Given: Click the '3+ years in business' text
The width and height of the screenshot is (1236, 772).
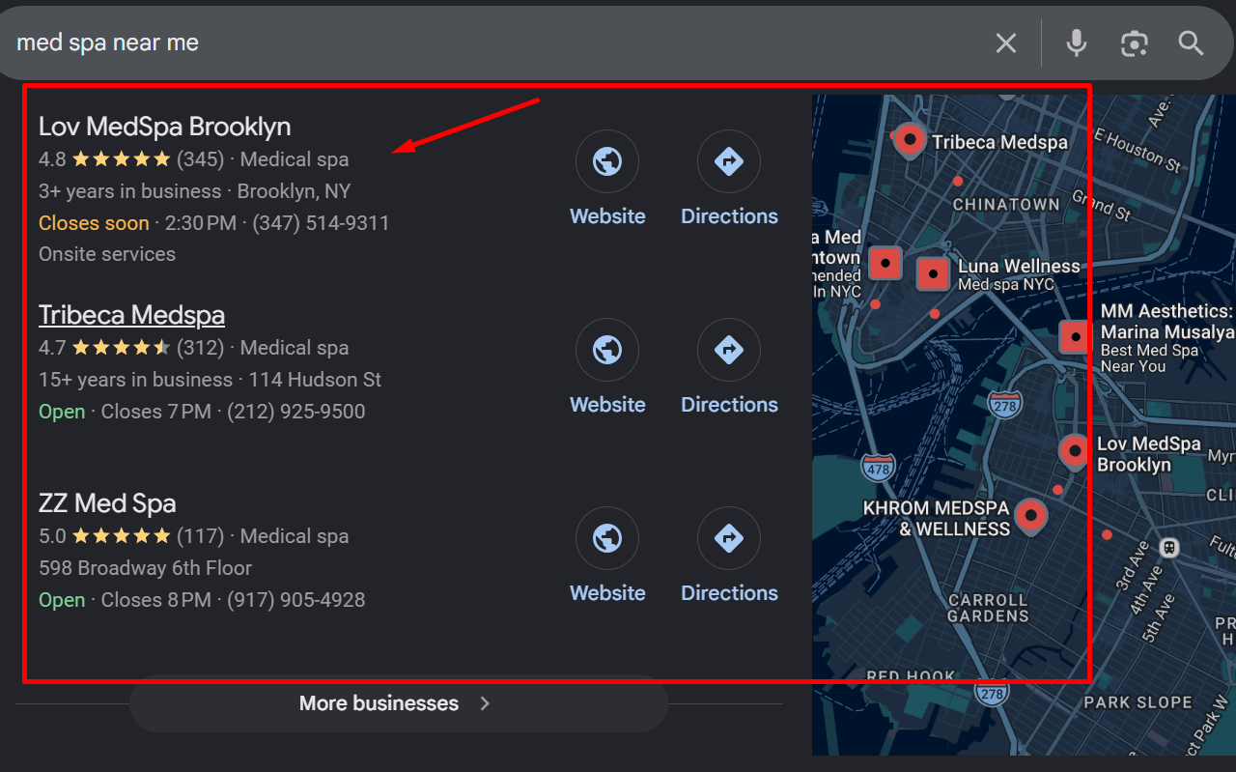Looking at the screenshot, I should pos(129,191).
